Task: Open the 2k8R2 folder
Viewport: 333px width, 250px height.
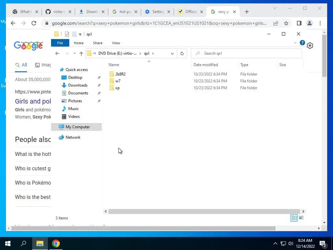Action: tap(120, 74)
